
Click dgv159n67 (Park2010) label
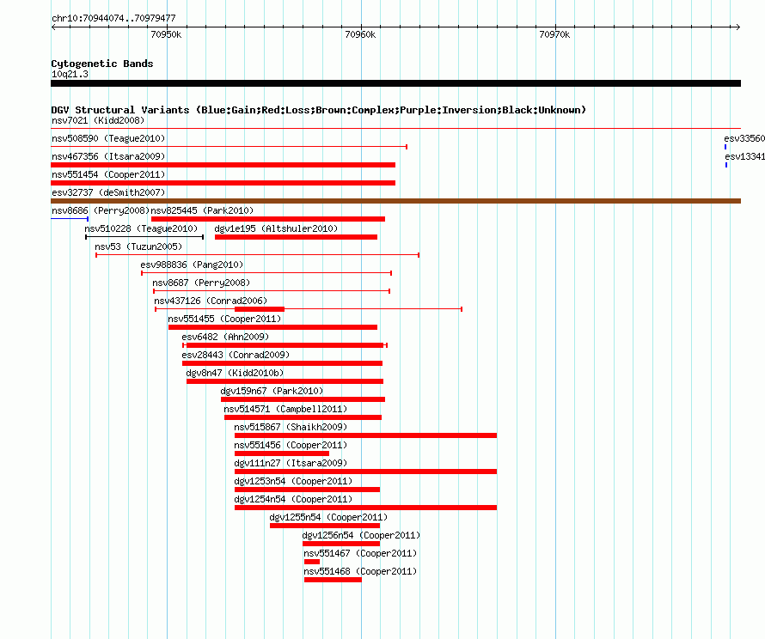(x=272, y=391)
